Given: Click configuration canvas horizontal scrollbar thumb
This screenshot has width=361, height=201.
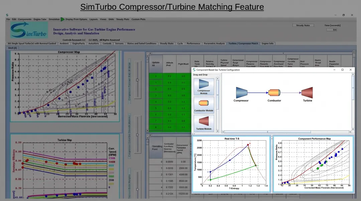Looking at the screenshot, I should pos(267,132).
